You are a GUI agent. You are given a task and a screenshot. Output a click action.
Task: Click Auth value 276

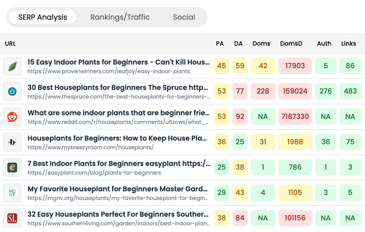pos(326,91)
